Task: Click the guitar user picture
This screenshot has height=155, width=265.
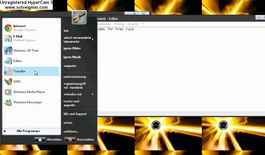Action: pyautogui.click(x=79, y=17)
